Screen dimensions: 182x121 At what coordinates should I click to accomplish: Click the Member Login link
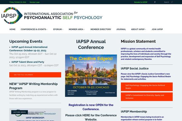[35, 2]
